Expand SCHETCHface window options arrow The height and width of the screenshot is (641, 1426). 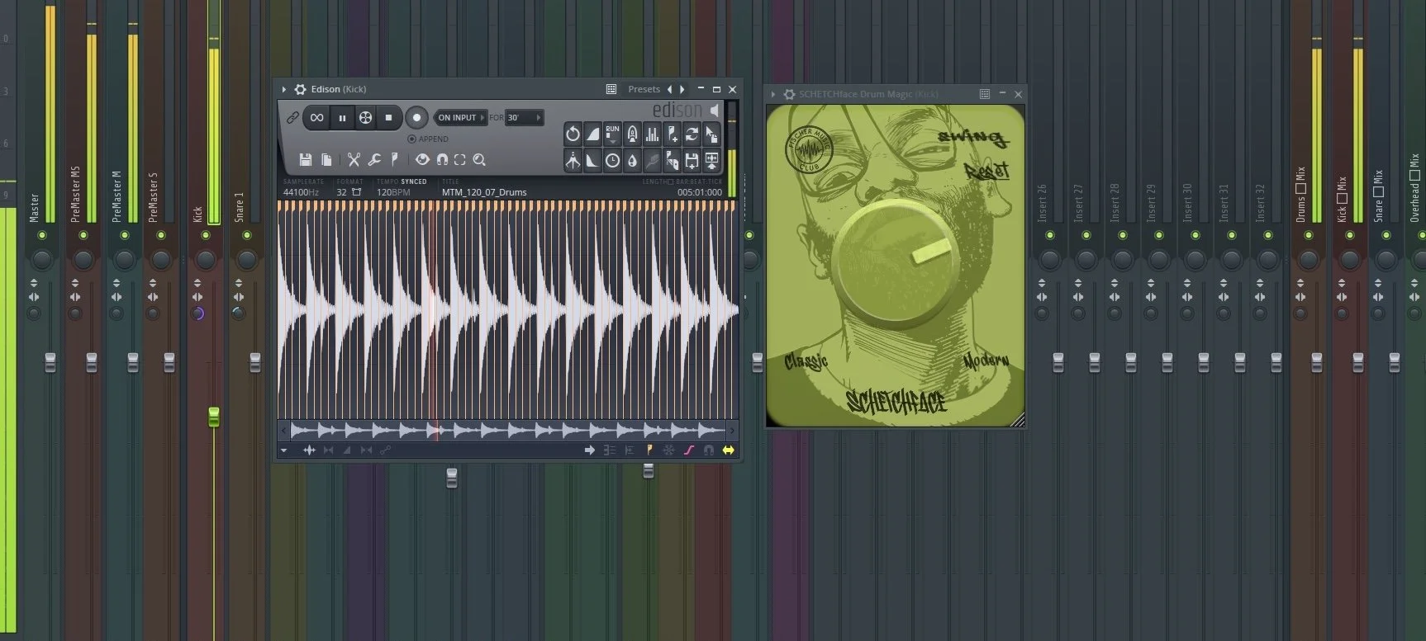click(x=773, y=94)
